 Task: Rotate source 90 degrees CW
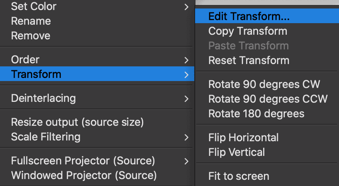[264, 85]
